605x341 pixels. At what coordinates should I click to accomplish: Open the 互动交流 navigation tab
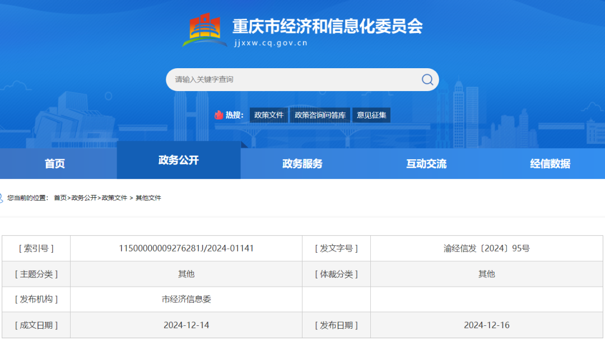point(426,164)
